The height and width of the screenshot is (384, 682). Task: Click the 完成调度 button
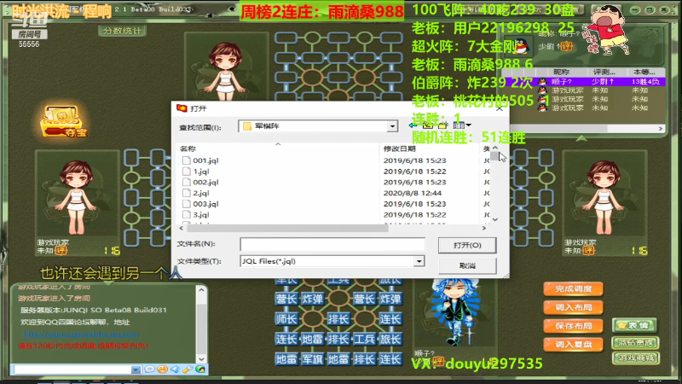573,288
